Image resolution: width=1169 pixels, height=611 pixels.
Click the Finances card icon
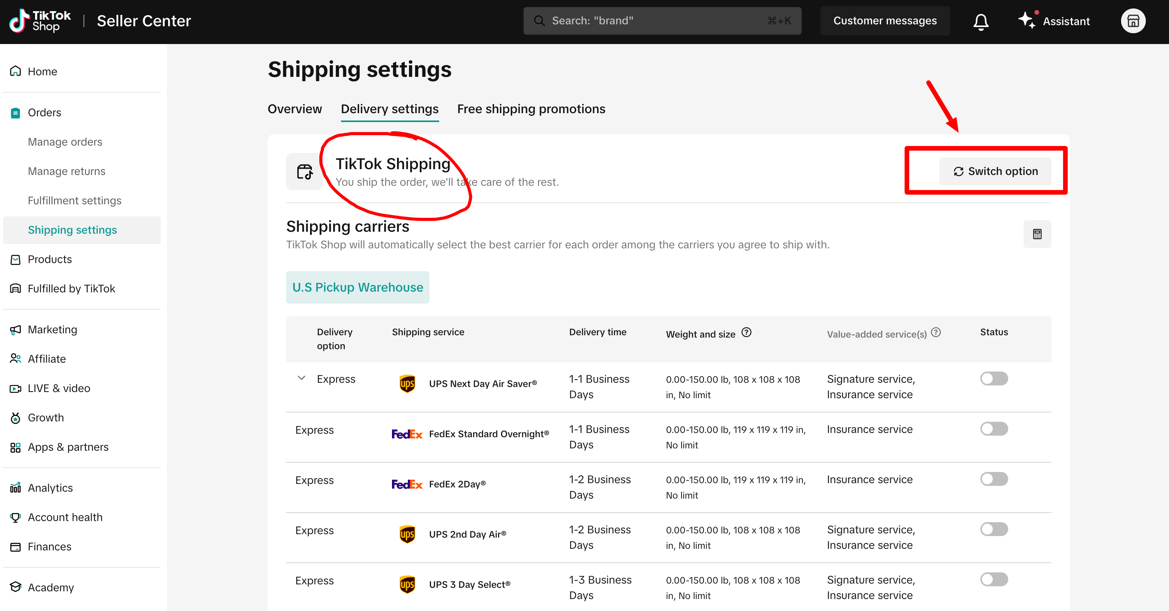click(15, 547)
